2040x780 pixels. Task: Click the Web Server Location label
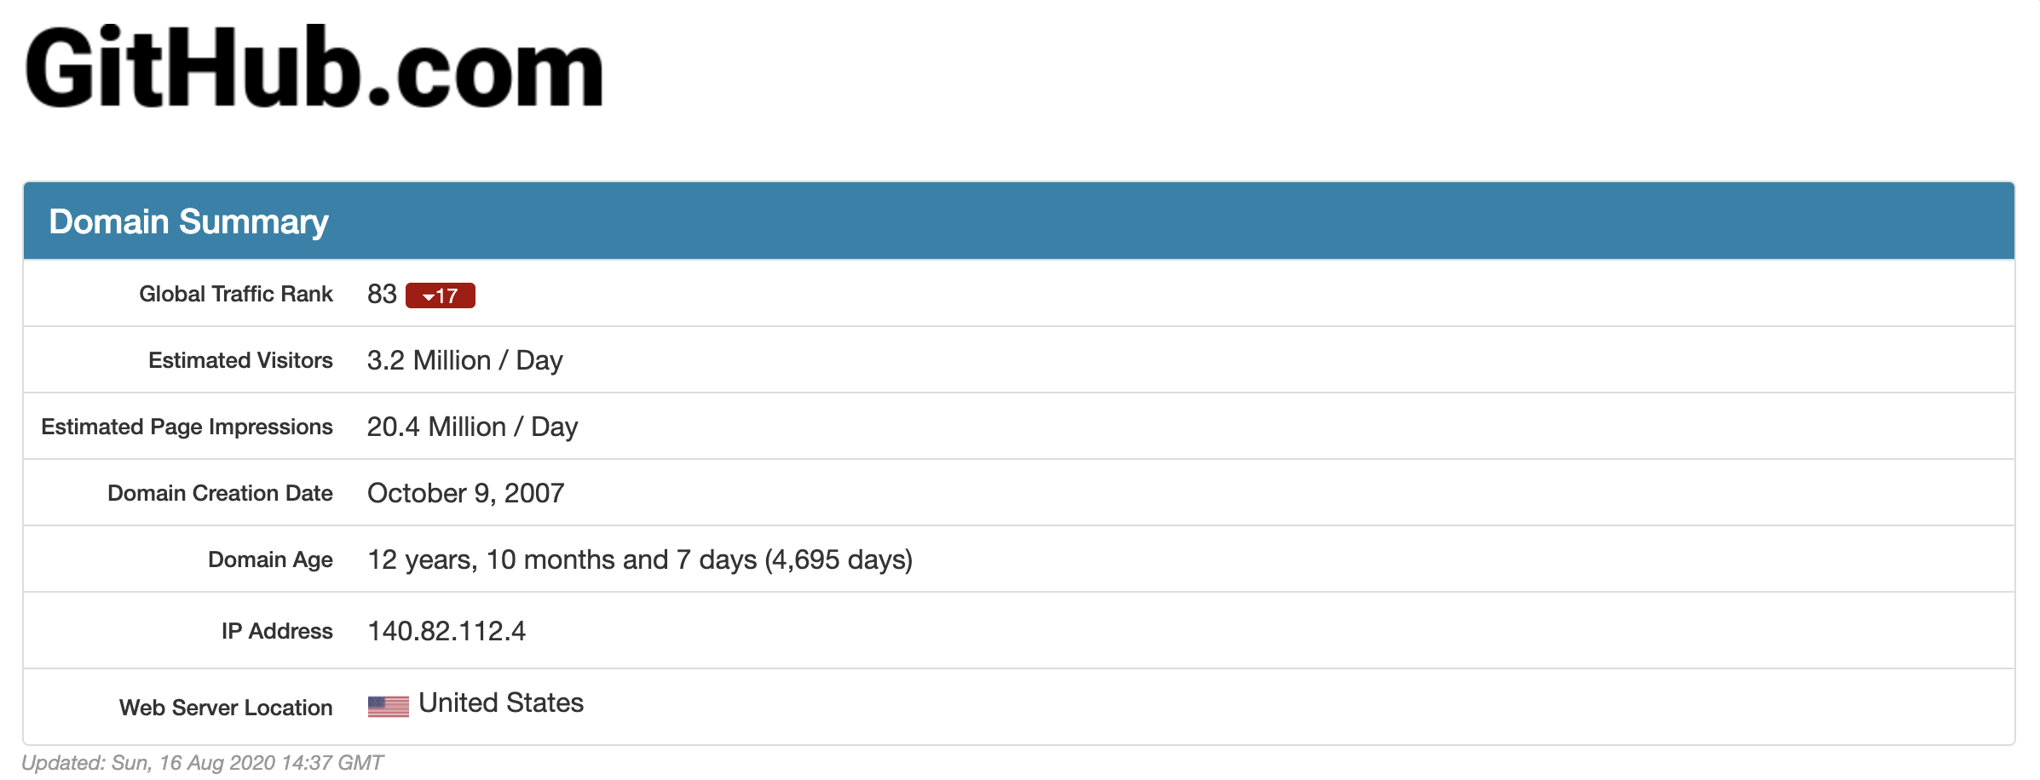226,708
